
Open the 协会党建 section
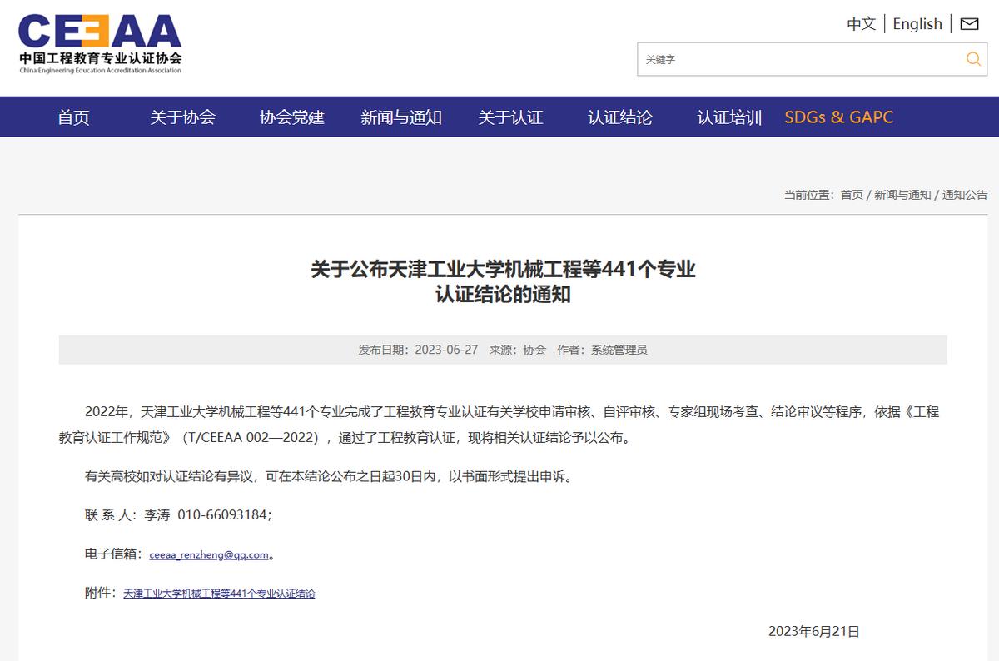[291, 117]
